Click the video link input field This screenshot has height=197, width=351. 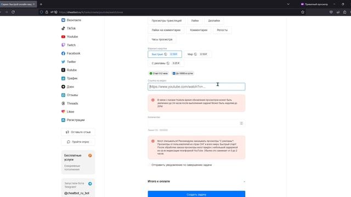(x=196, y=86)
